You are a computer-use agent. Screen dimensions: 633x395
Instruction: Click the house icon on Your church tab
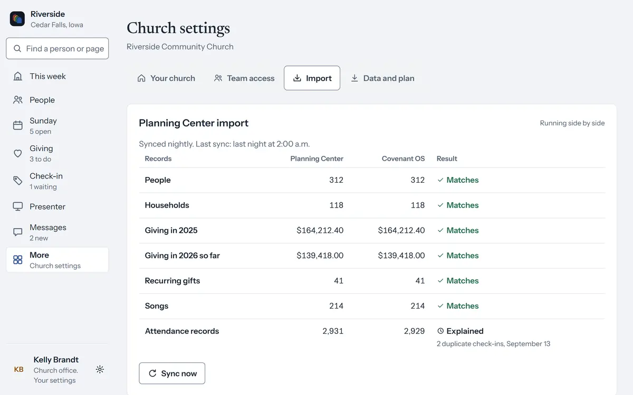141,78
